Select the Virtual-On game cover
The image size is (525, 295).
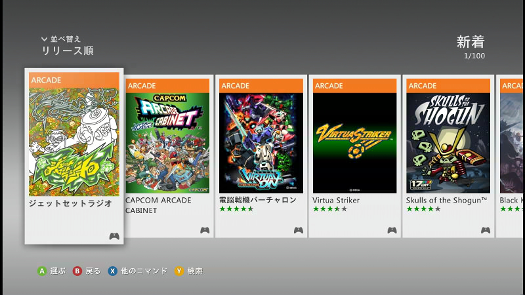click(261, 143)
